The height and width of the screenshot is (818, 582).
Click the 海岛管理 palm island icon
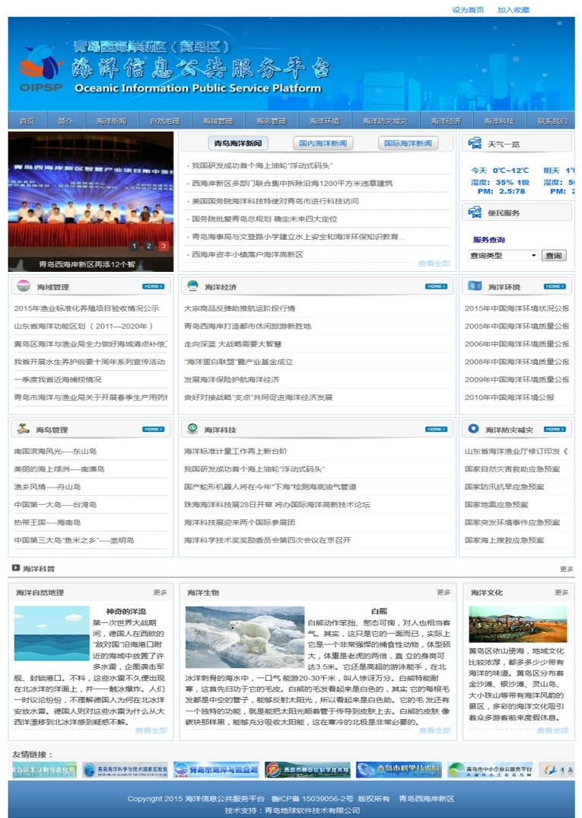click(24, 429)
